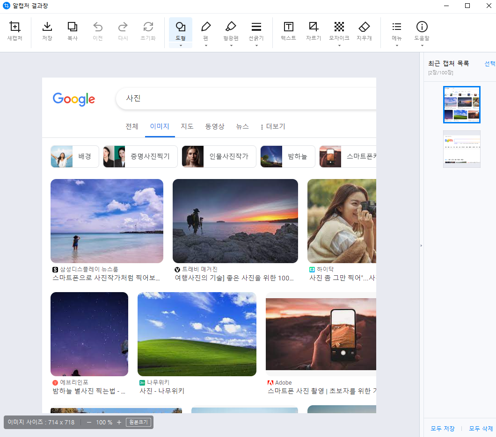Click the 원본크기 original size button
Screen dimensions: 496x437
(x=139, y=422)
